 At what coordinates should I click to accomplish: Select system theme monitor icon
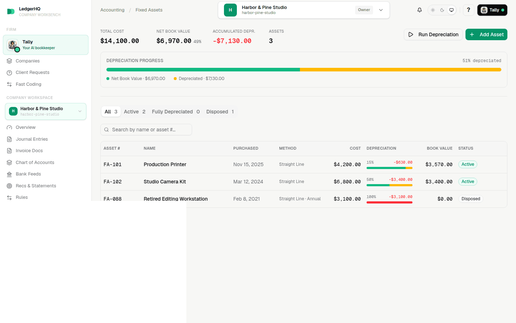tap(451, 10)
